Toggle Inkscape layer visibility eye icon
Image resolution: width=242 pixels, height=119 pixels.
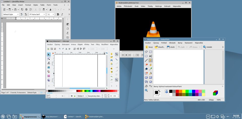(72, 96)
